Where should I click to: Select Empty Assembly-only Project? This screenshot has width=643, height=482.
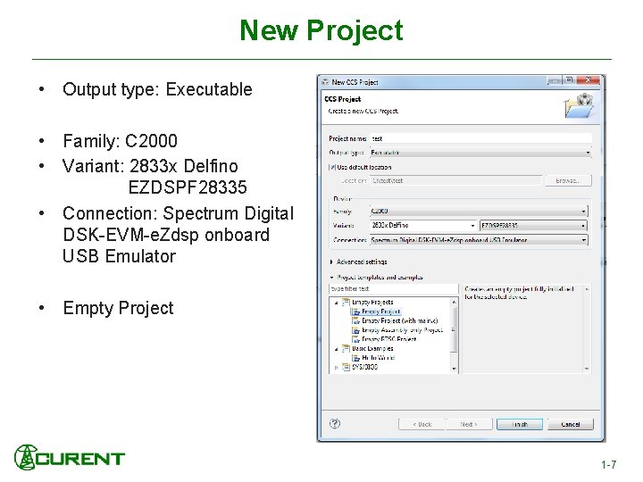(x=402, y=330)
